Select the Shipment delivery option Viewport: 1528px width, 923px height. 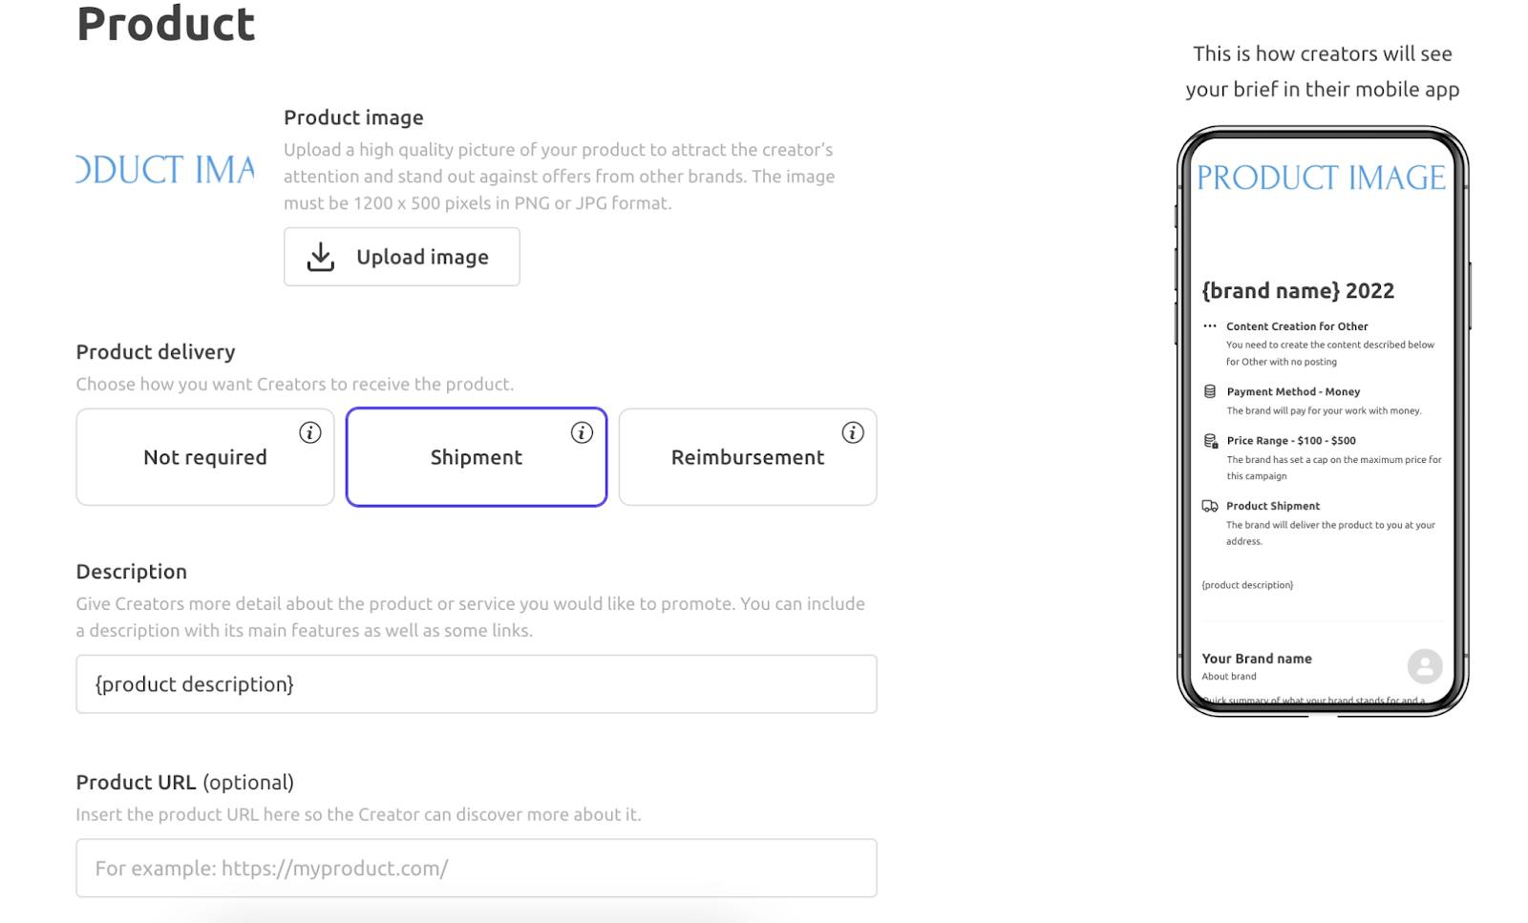477,457
